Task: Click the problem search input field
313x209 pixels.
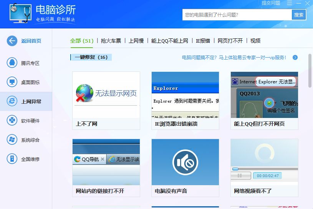Action: coord(237,15)
